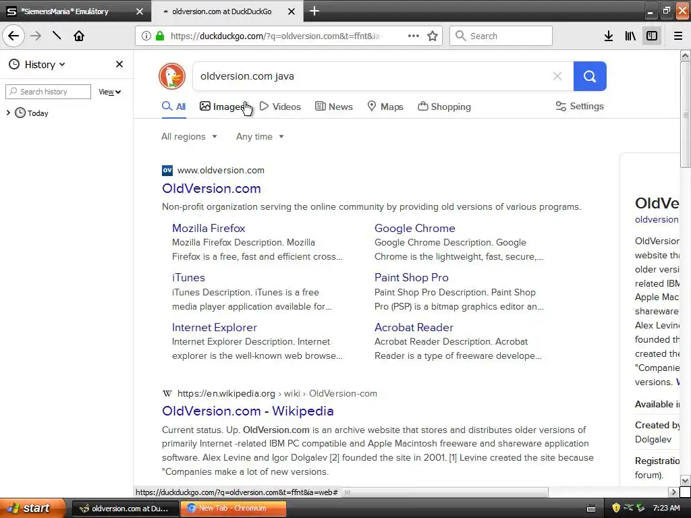
Task: Click the OV favicon beside www.oldversion.com
Action: 167,171
